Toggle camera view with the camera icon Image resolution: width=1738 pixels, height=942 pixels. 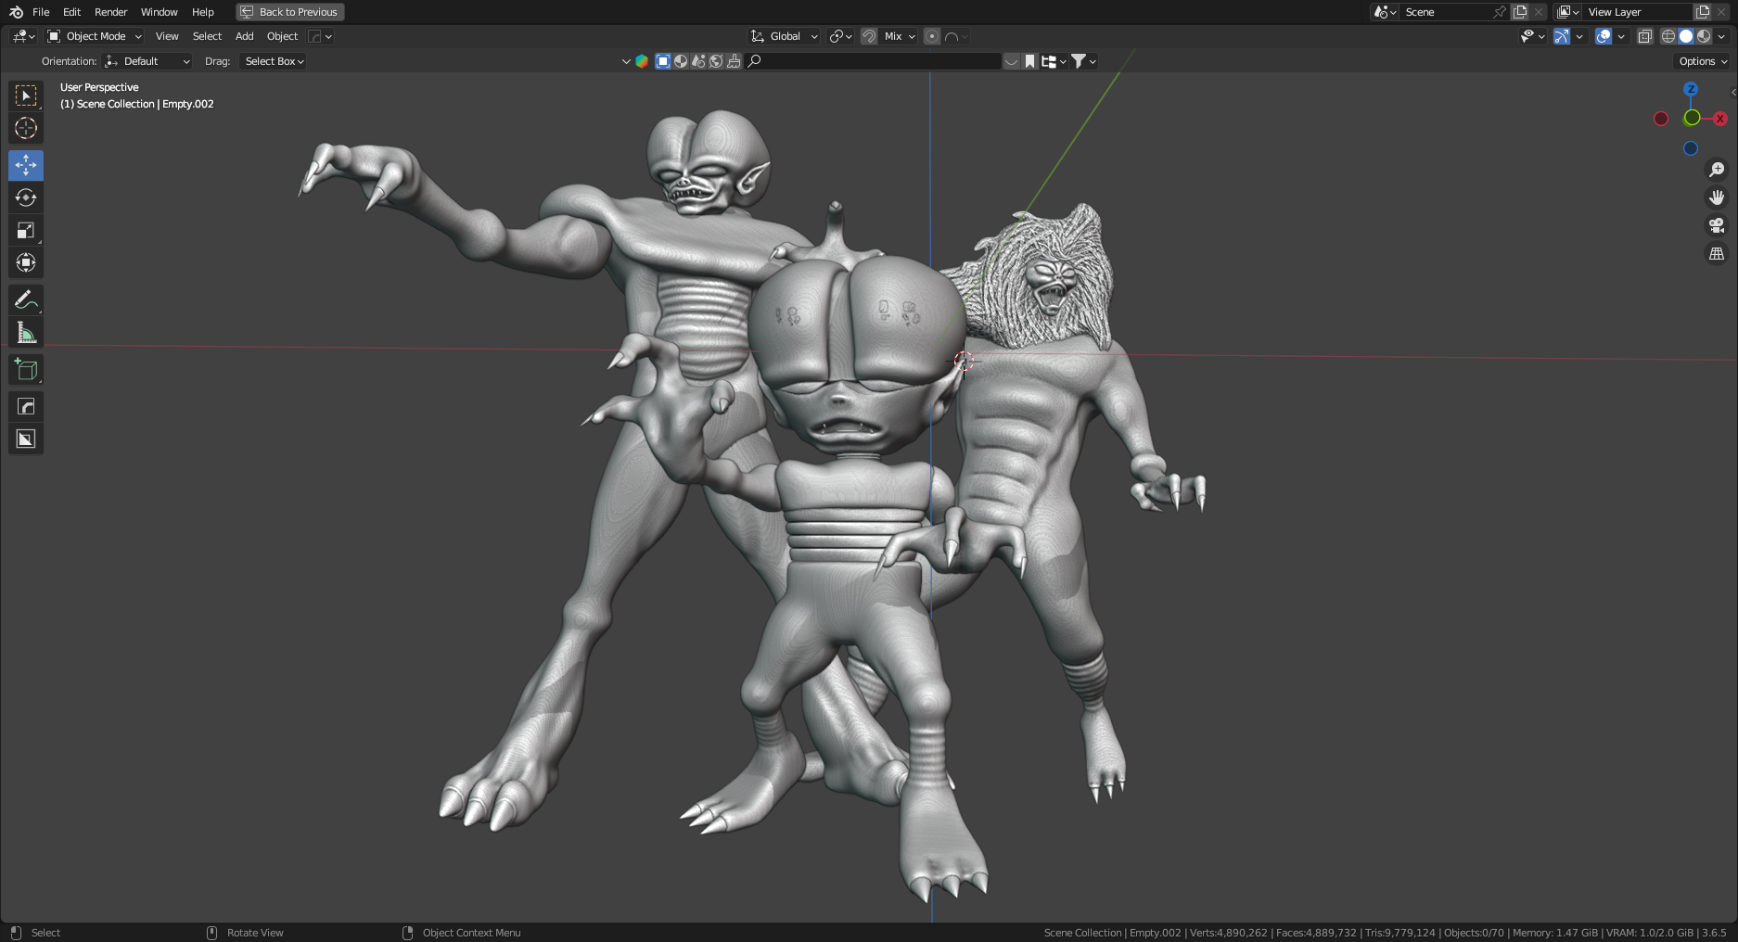(x=1717, y=225)
